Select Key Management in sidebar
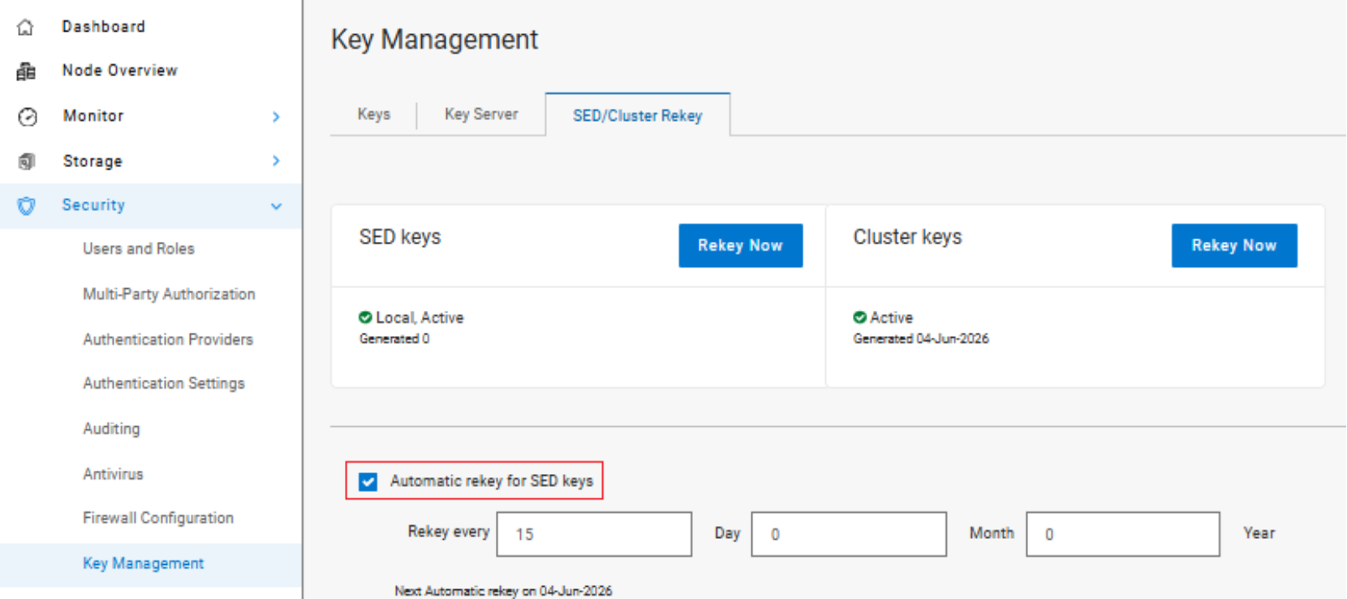Screen dimensions: 1347x599 tap(144, 563)
